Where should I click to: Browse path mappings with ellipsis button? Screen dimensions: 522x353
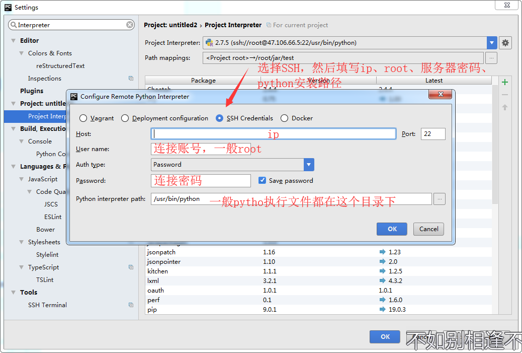tap(491, 58)
